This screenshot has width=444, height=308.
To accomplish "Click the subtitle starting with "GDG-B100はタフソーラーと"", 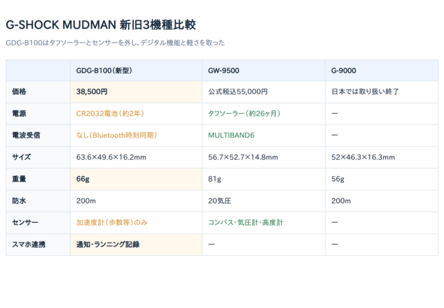I will point(115,43).
